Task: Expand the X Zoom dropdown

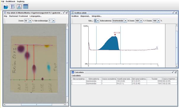Action: (141, 21)
